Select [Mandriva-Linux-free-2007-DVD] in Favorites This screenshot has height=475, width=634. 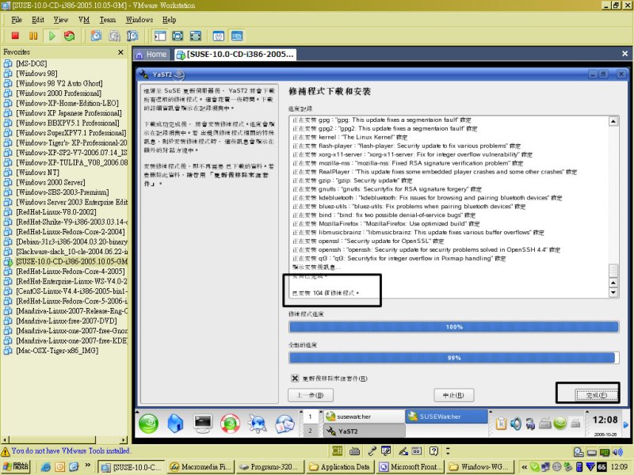(x=67, y=321)
